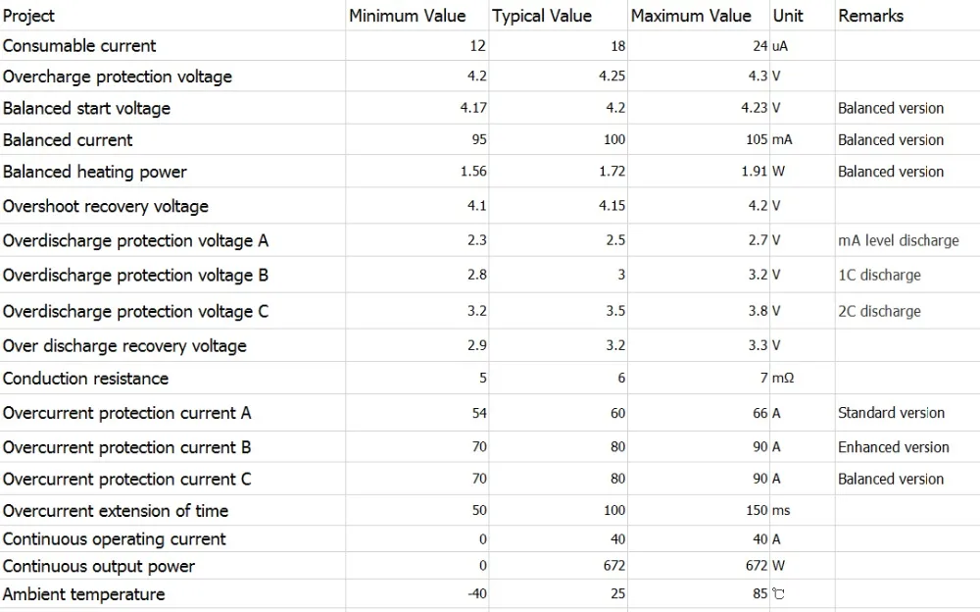Click the Overcharge protection voltage cell
Image resolution: width=980 pixels, height=612 pixels.
tap(118, 76)
